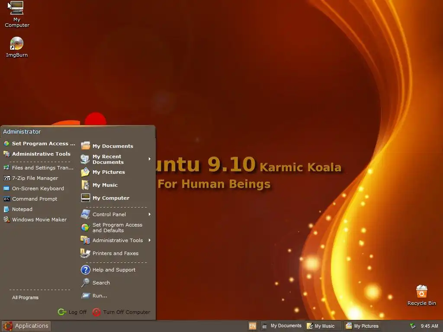Click the Turn Off Computer label
Image resolution: width=443 pixels, height=332 pixels.
tap(127, 312)
